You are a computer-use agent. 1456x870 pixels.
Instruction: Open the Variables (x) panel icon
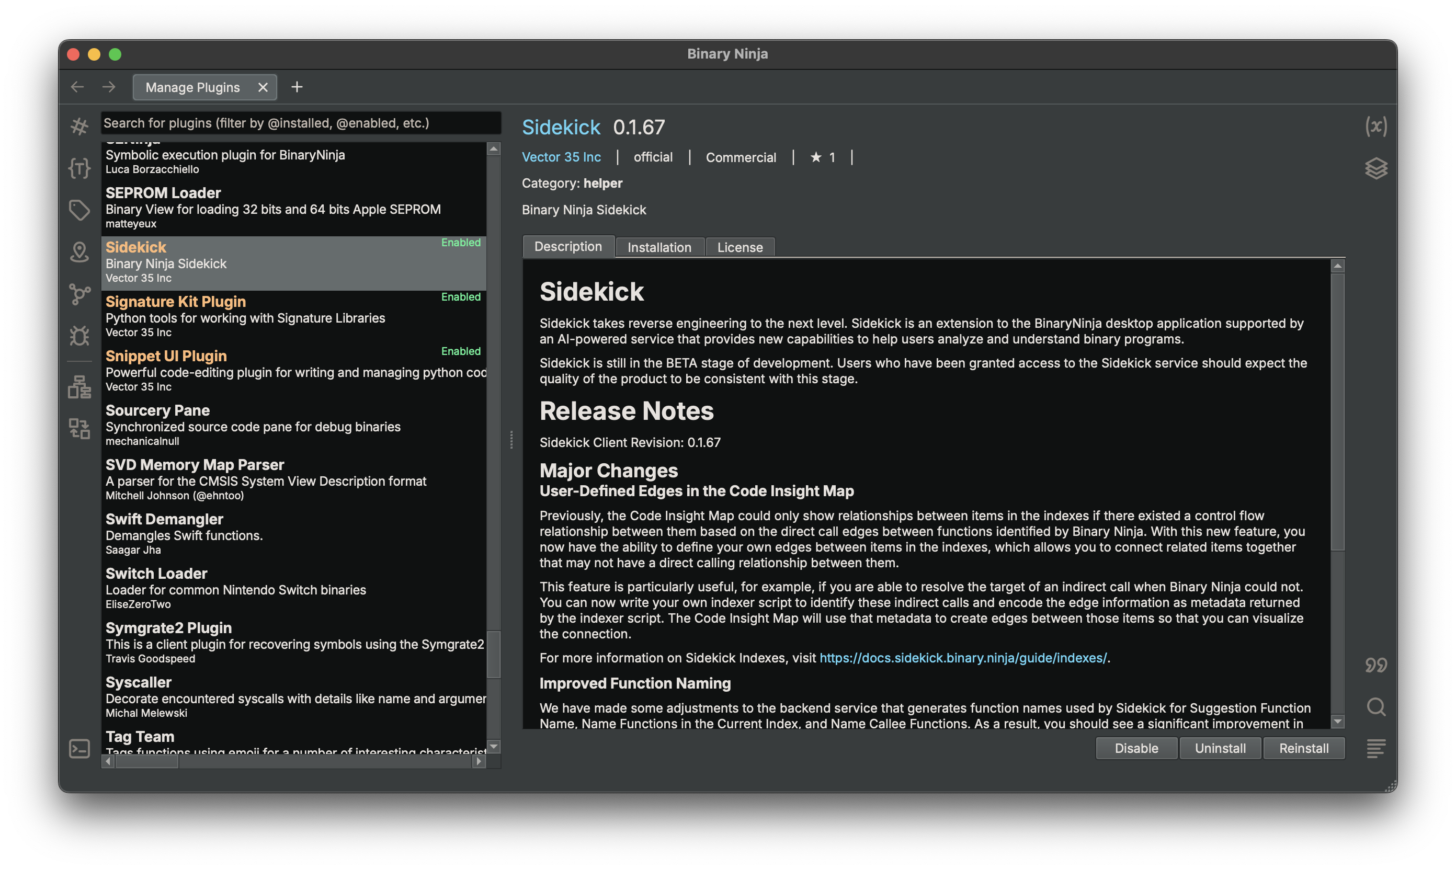pyautogui.click(x=1375, y=126)
